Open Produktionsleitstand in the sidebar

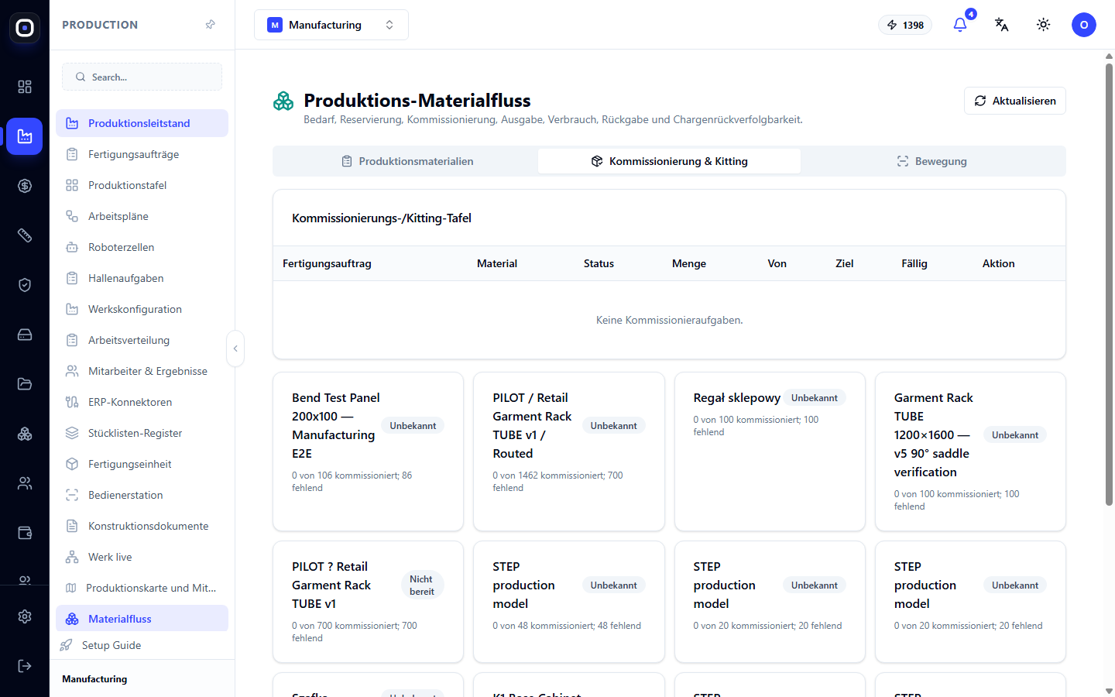(142, 123)
